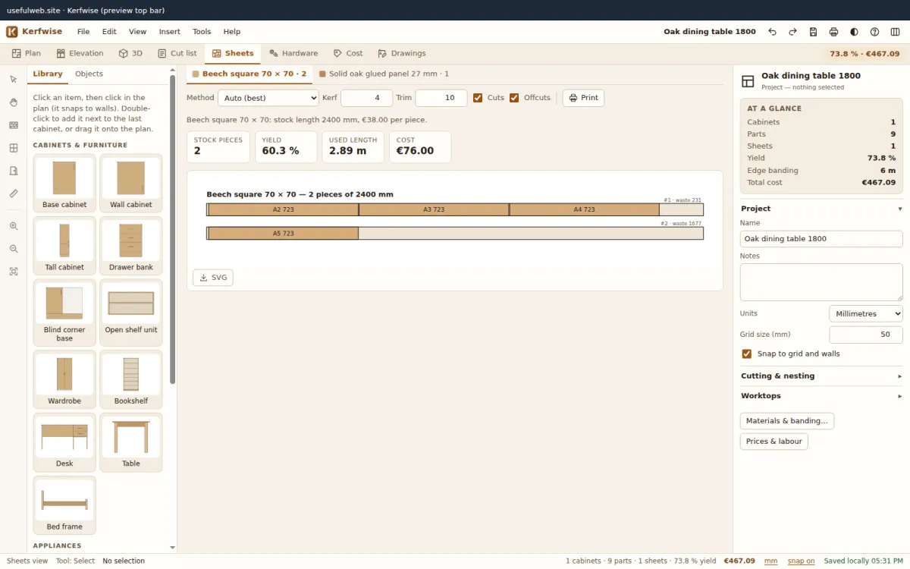This screenshot has width=910, height=569.
Task: Download the layout as SVG
Action: click(213, 278)
